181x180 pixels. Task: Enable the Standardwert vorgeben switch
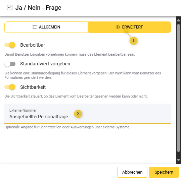click(10, 64)
